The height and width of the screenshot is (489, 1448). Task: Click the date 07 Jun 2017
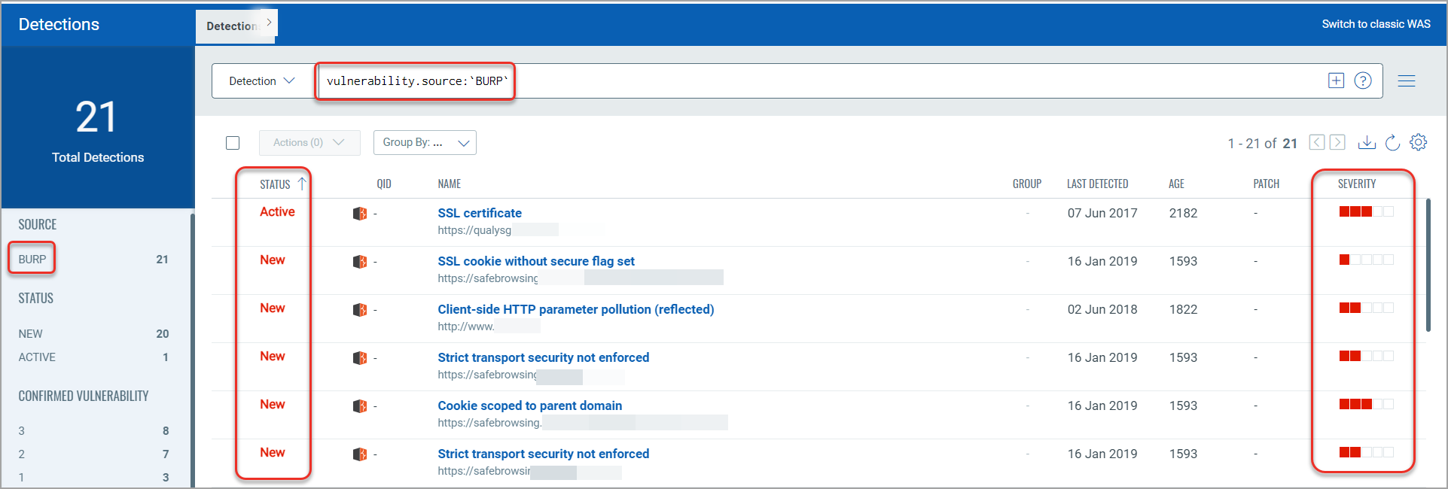pyautogui.click(x=1102, y=213)
